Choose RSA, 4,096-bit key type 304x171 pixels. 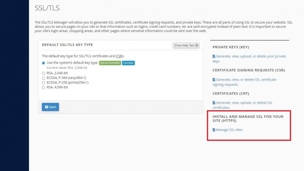point(43,87)
